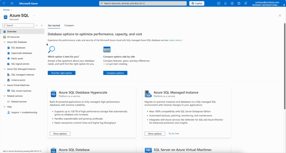Image resolution: width=286 pixels, height=153 pixels.
Task: Click the Instance pools icon
Action: 8,80
